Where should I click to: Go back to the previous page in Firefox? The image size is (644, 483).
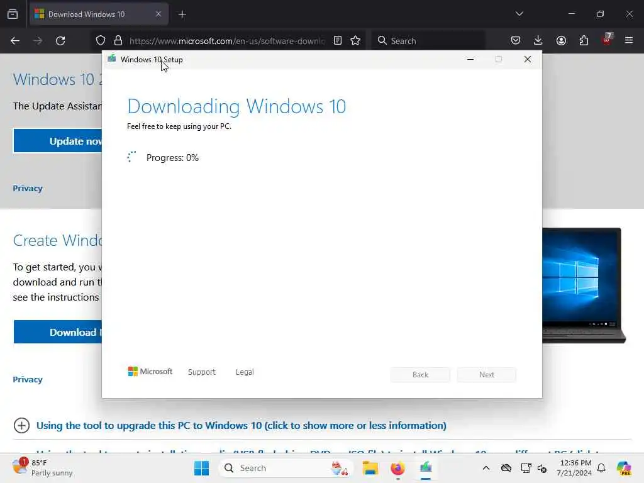point(15,41)
